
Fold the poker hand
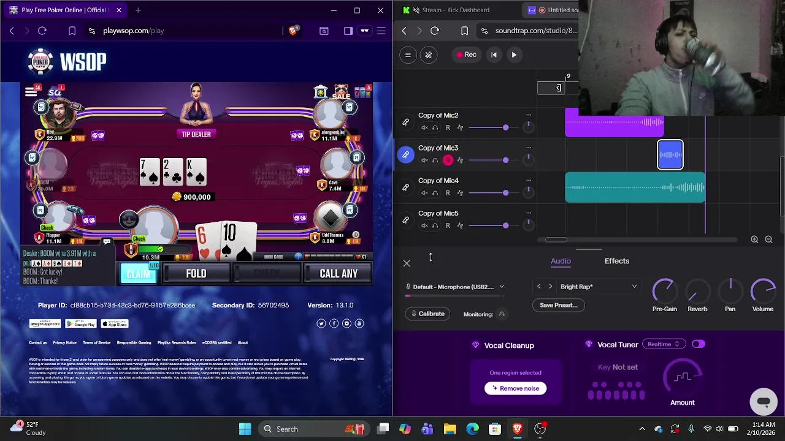196,274
